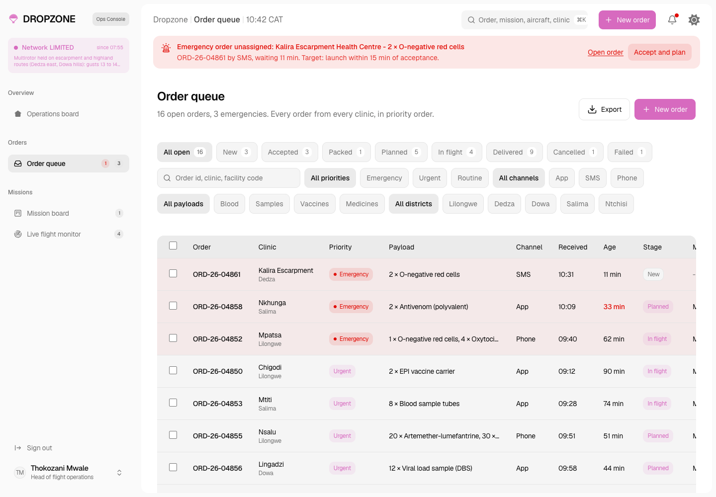This screenshot has width=716, height=497.
Task: Click the Mission board icon
Action: (18, 213)
